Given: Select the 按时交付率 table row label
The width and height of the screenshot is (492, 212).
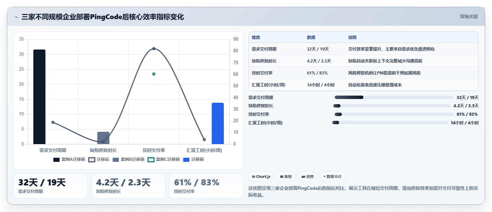Looking at the screenshot, I should pyautogui.click(x=262, y=73).
